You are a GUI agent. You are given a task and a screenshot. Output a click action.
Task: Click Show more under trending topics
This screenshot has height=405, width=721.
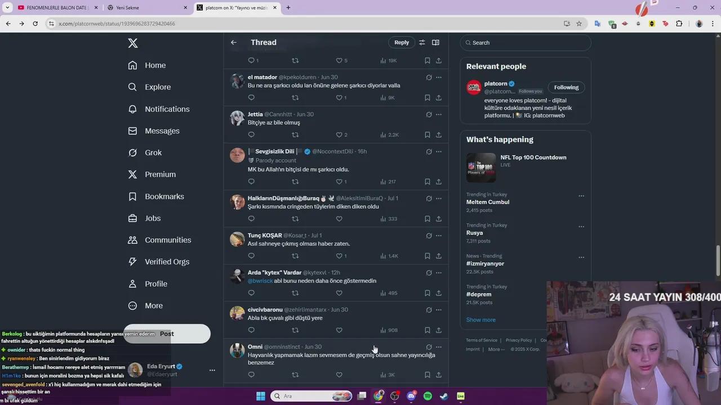tap(480, 320)
